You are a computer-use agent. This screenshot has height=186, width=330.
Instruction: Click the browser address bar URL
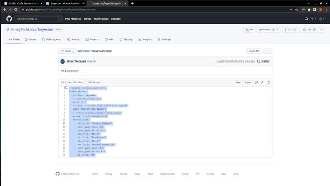pyautogui.click(x=61, y=9)
